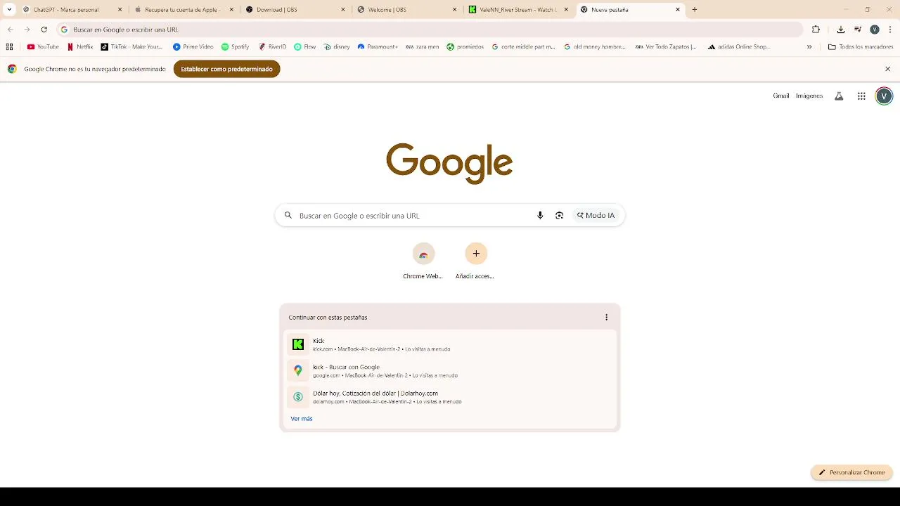Click Añadir acceso directo plus shortcut
900x506 pixels.
(476, 261)
